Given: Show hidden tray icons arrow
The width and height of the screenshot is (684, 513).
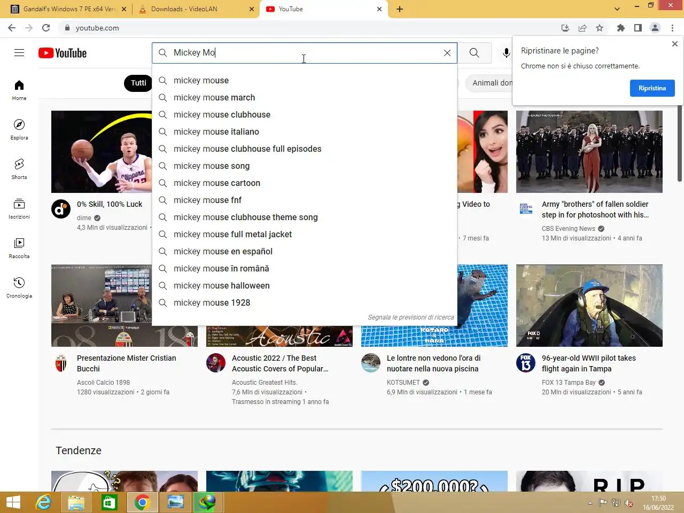Looking at the screenshot, I should [590, 503].
